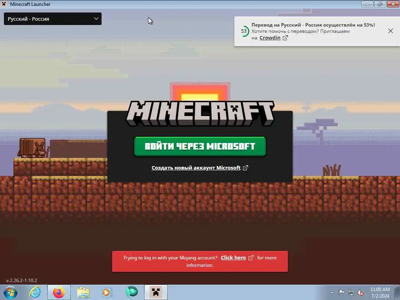Click the 53 percent translation progress indicator
Screen dimensions: 400x300
(x=244, y=31)
